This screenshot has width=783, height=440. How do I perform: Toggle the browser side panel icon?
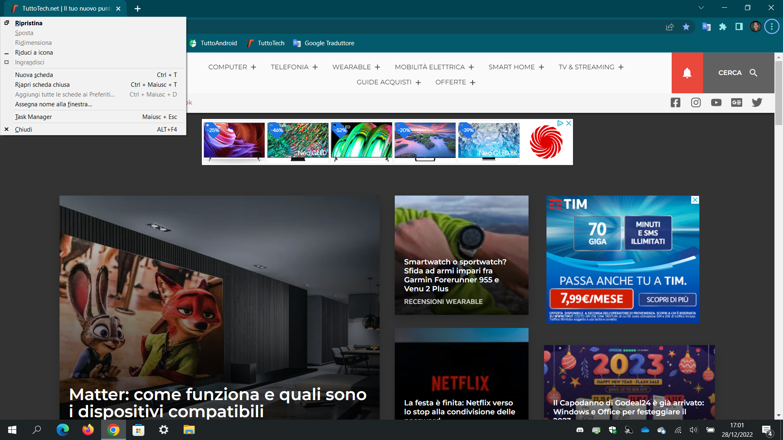tap(739, 27)
